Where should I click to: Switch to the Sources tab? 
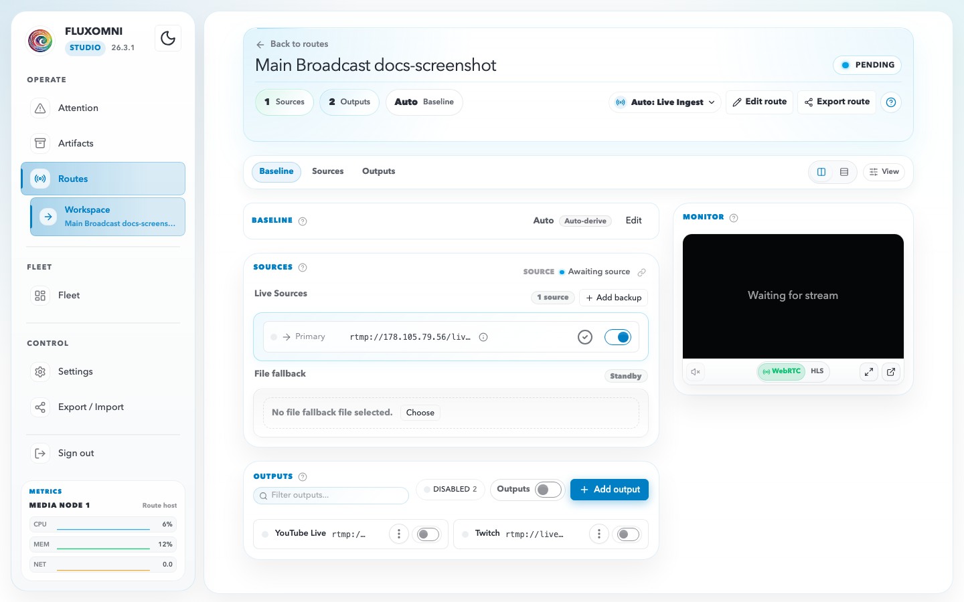[x=328, y=172]
